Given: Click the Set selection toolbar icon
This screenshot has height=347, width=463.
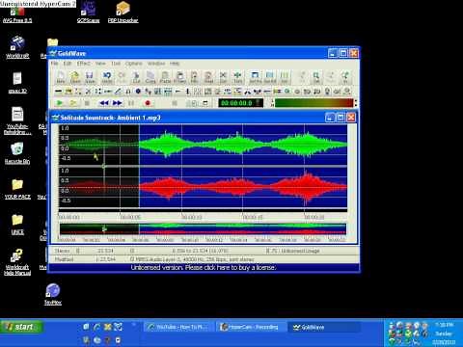Looking at the screenshot, I should click(285, 77).
